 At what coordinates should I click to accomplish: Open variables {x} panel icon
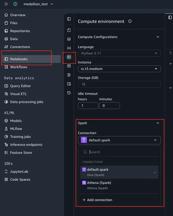pos(69,48)
